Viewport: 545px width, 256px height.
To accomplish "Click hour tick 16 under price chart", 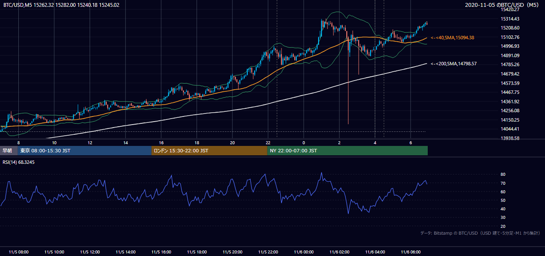I will pyautogui.click(x=161, y=143).
